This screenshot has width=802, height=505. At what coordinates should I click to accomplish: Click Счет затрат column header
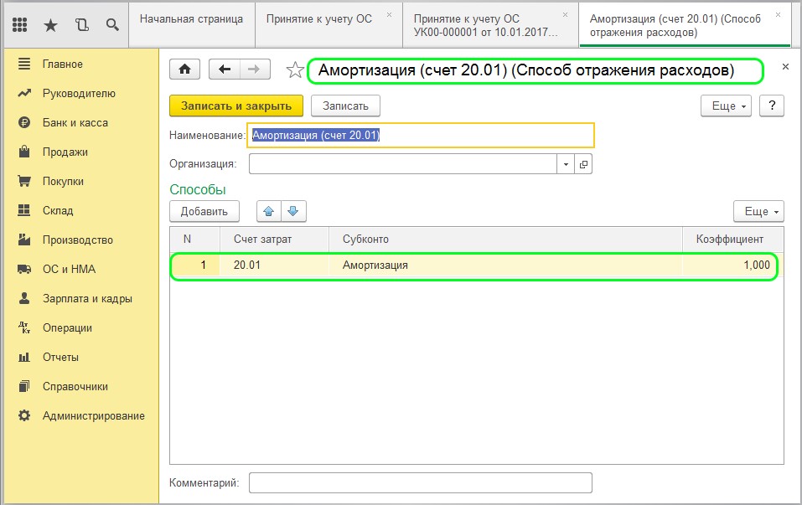pyautogui.click(x=274, y=240)
